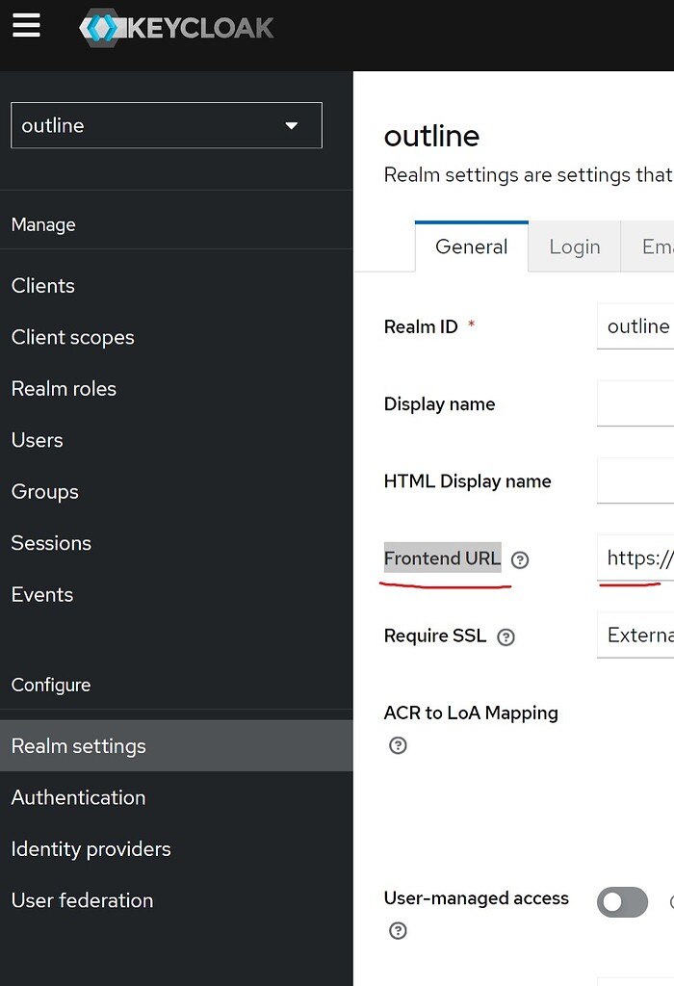674x986 pixels.
Task: Collapse the realm picker chevron
Action: coord(291,125)
